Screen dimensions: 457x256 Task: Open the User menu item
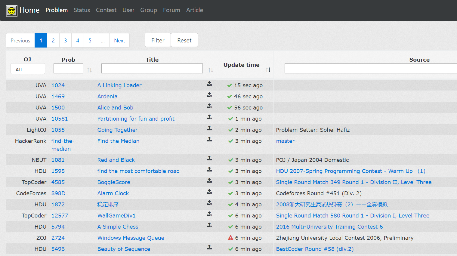128,10
